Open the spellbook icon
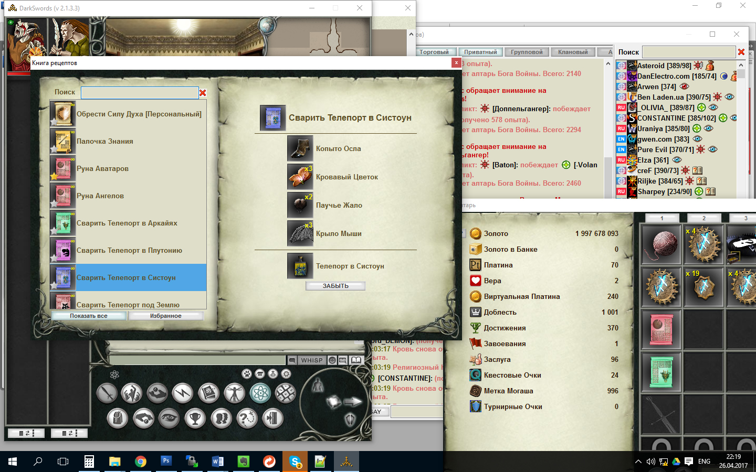This screenshot has width=756, height=472. tap(208, 392)
